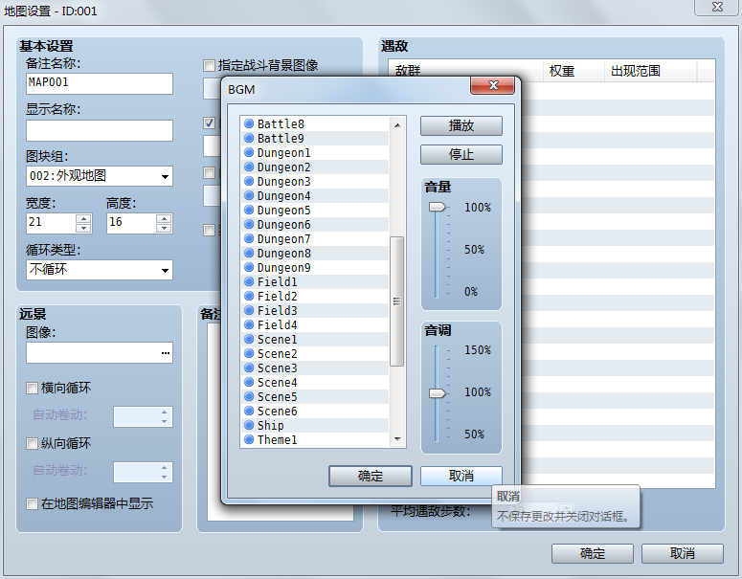Image resolution: width=742 pixels, height=579 pixels.
Task: Click the BGM list scrollbar thumb
Action: [396, 301]
